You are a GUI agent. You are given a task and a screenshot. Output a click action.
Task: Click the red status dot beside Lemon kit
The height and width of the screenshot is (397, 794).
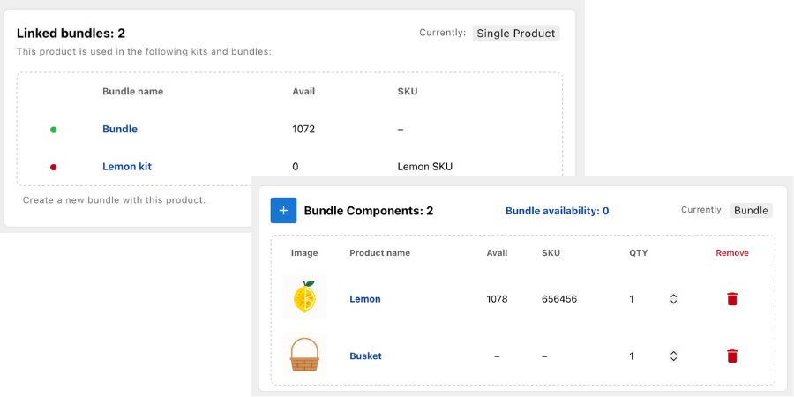coord(53,167)
